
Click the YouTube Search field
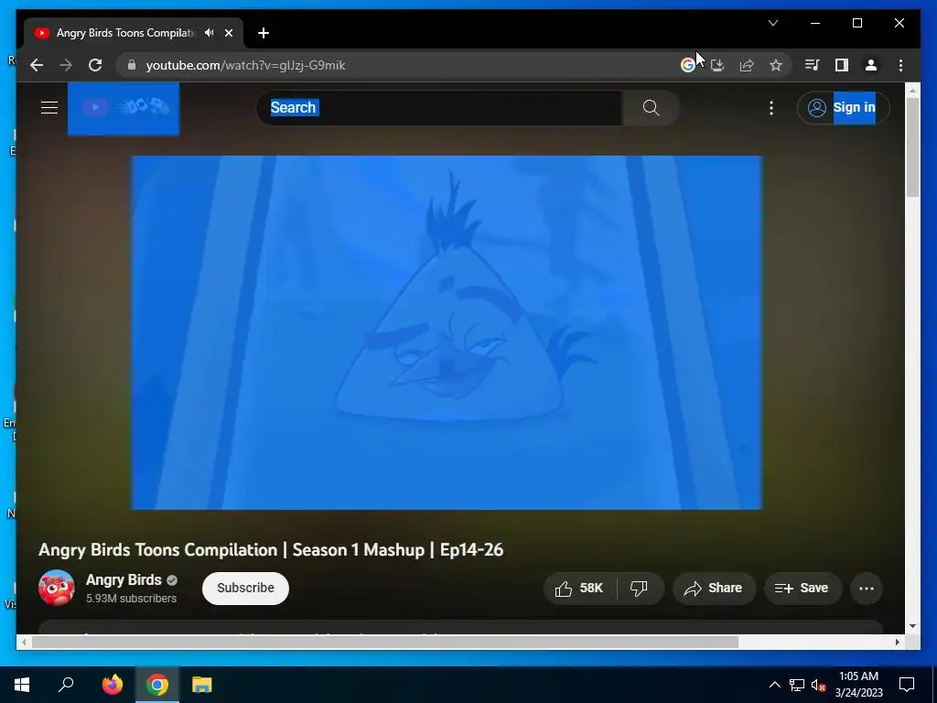[x=439, y=108]
